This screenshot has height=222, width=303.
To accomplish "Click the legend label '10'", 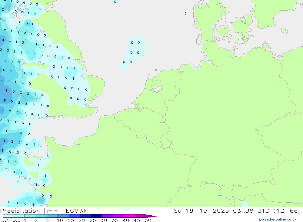I will tap(60, 220).
